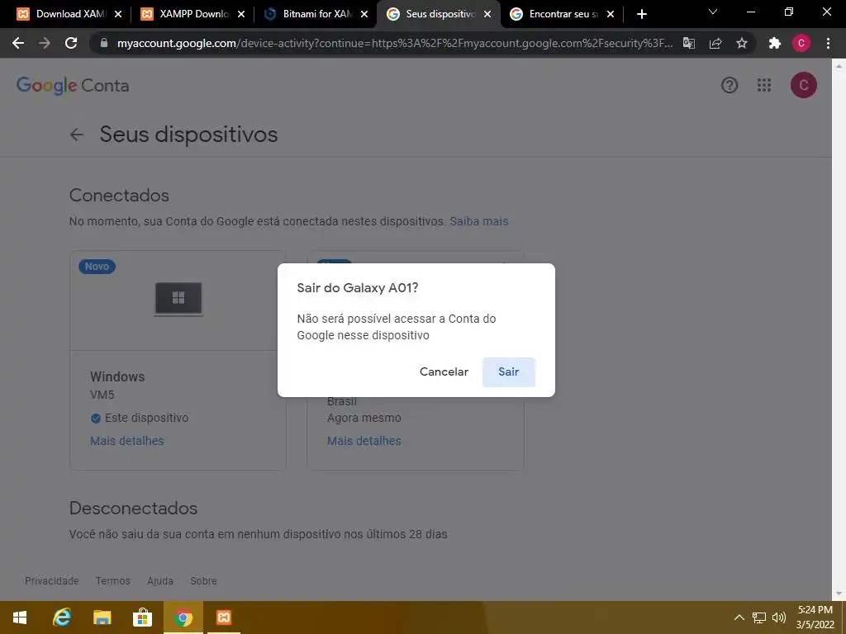Screen dimensions: 846x634
Task: Open the Termos footer link
Action: (x=112, y=580)
